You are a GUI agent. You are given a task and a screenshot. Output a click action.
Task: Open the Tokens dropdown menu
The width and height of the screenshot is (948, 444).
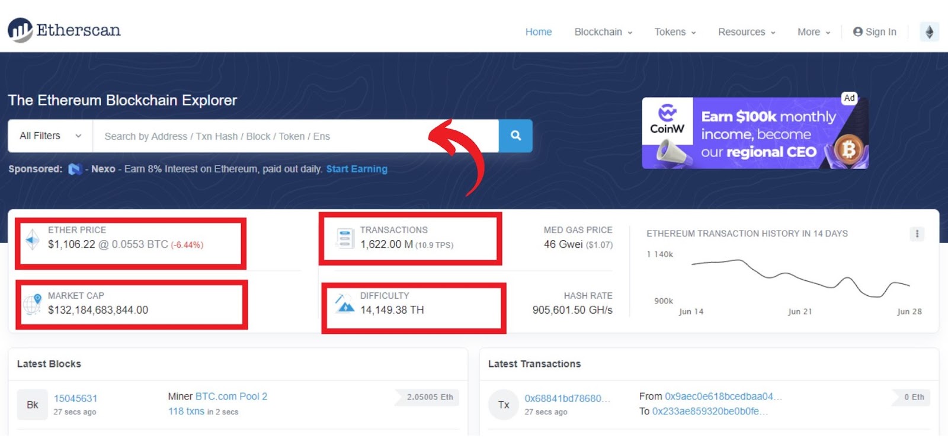[675, 32]
